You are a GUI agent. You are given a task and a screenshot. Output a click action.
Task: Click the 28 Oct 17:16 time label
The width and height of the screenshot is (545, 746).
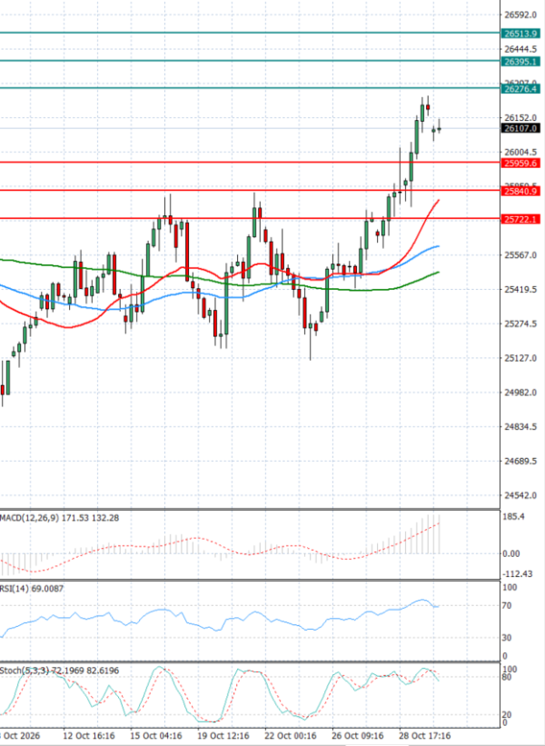tap(425, 736)
